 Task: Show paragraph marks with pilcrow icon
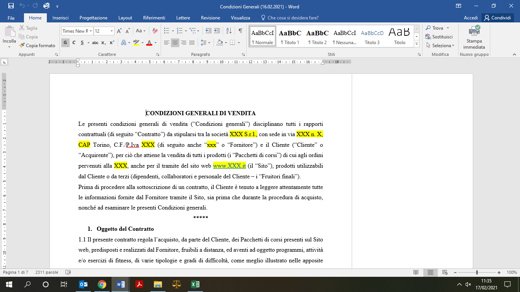point(240,31)
